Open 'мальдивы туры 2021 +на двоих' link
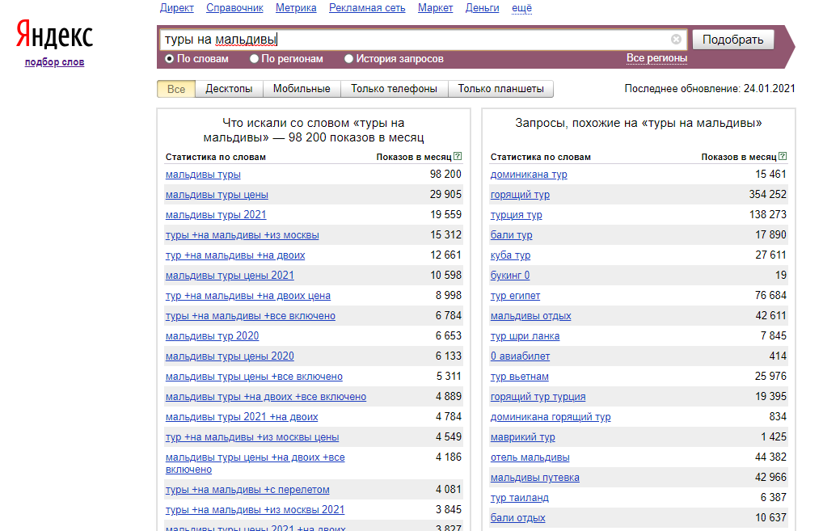The width and height of the screenshot is (823, 531). click(242, 417)
